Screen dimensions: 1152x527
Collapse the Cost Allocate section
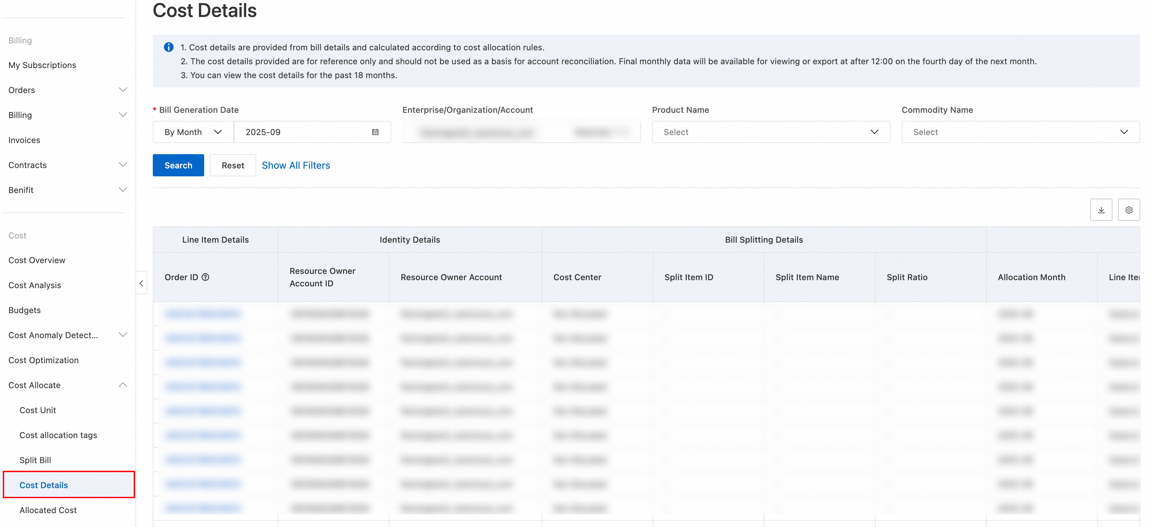click(123, 385)
